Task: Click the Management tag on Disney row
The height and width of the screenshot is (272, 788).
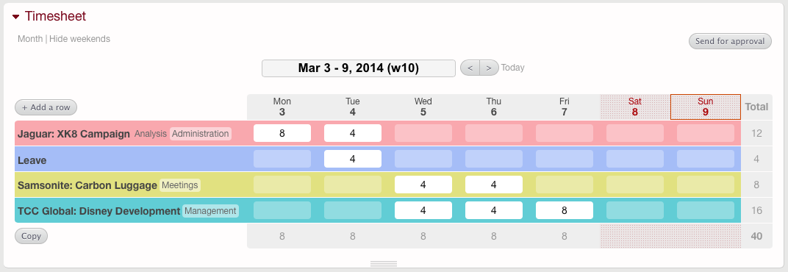Action: pos(210,211)
